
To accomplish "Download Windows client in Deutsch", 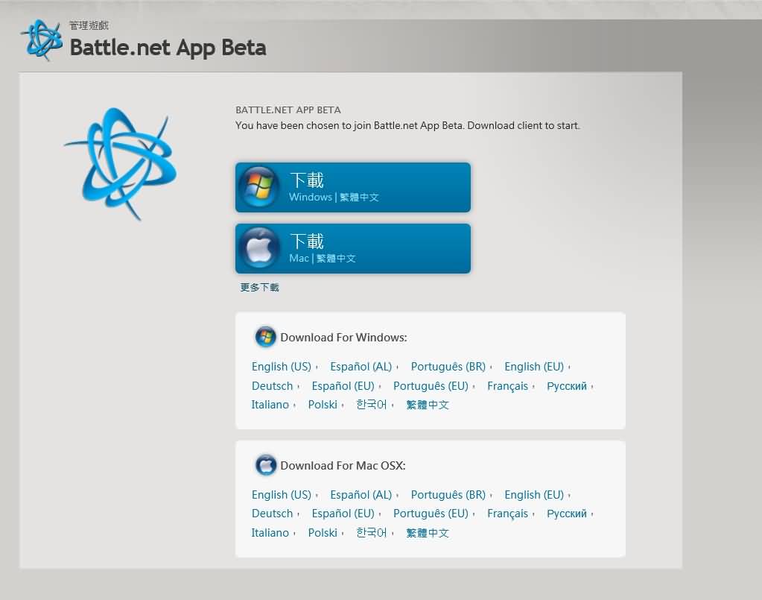I will pos(272,386).
